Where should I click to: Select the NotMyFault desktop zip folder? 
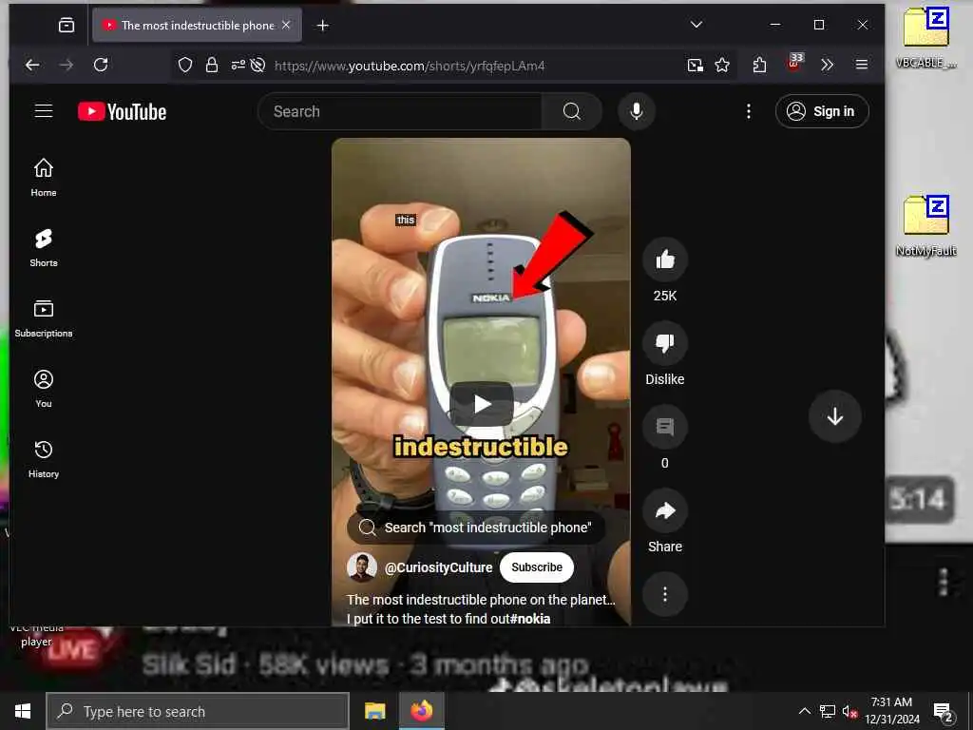(925, 226)
